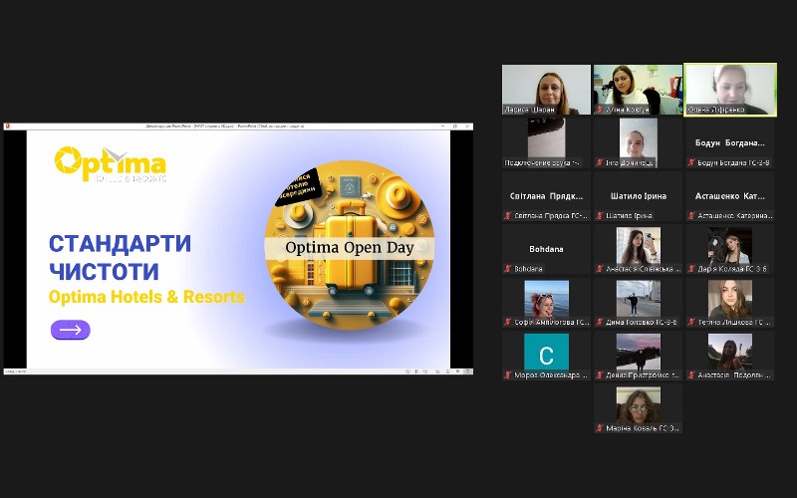Click the 'Маріна Коваль ГС-3...' name label

(x=643, y=428)
